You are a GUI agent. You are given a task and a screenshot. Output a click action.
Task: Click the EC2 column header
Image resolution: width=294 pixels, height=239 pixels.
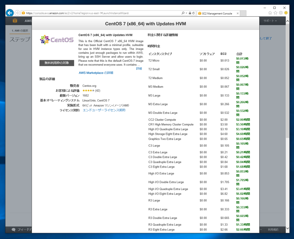click(223, 54)
